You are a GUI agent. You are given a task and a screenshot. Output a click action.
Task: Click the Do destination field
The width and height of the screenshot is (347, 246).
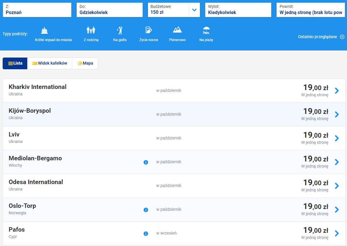110,10
